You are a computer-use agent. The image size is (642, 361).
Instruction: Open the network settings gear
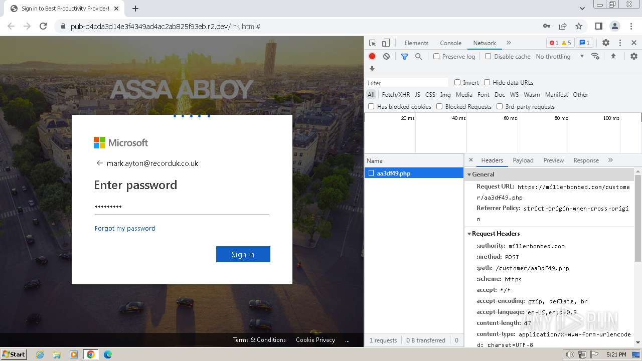click(x=634, y=57)
